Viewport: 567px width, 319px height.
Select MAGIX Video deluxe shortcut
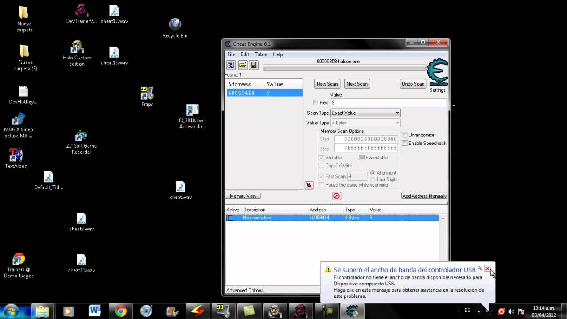tap(18, 125)
